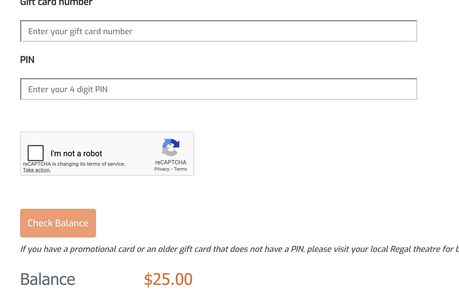
Task: Click the words "Regal theatre" in the note
Action: (420, 249)
